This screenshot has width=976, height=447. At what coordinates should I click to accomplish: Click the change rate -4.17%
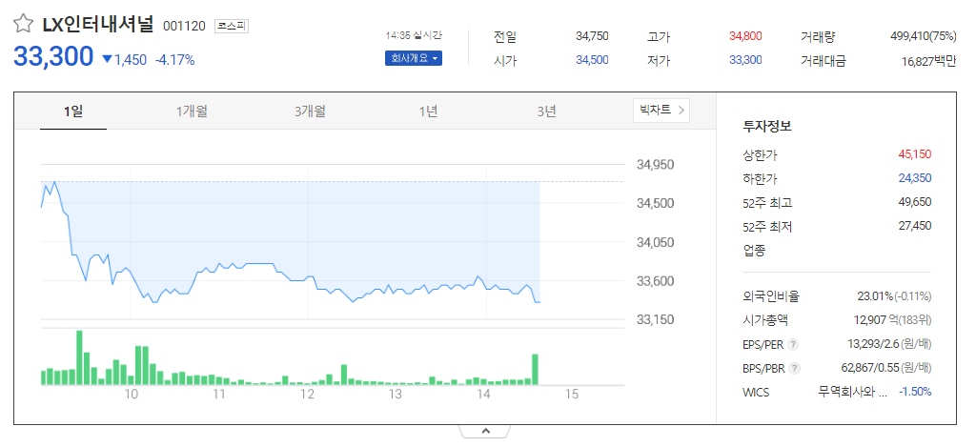(x=175, y=60)
